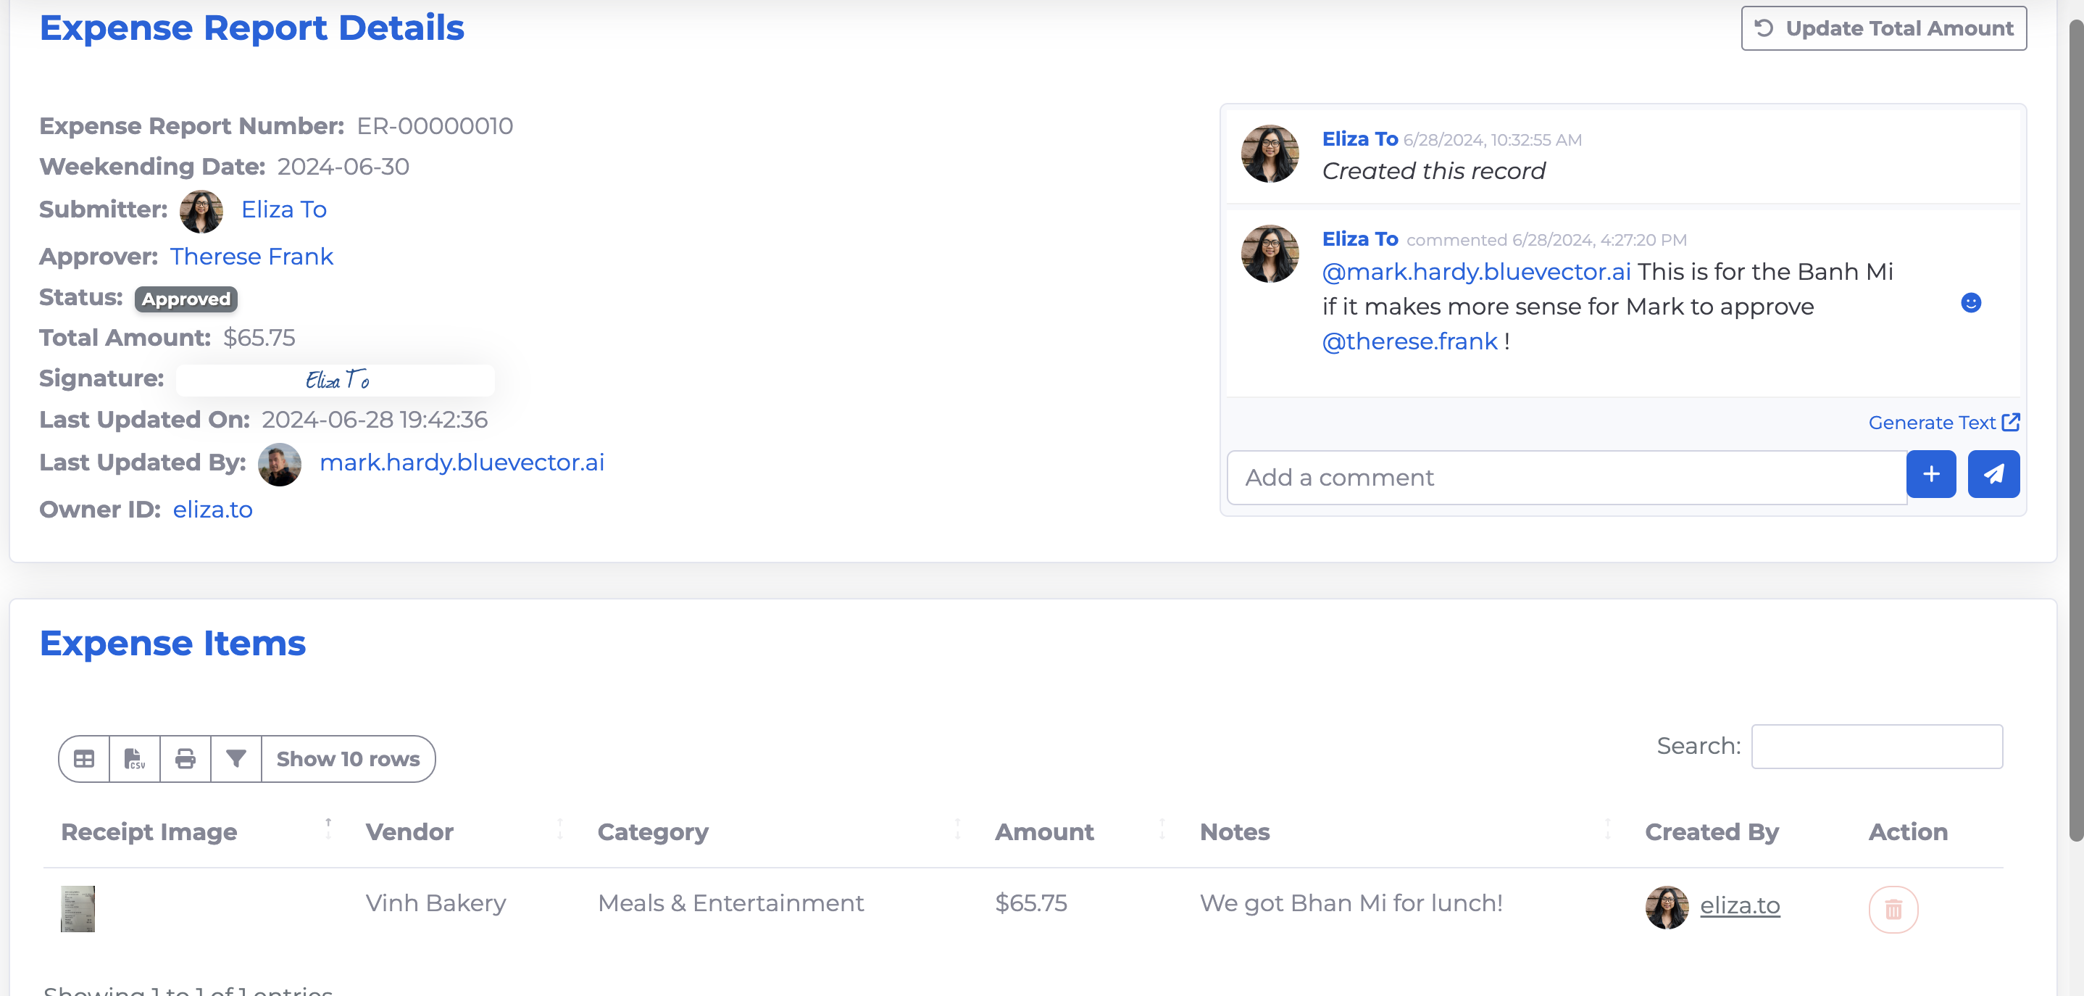The height and width of the screenshot is (996, 2084).
Task: Click the column visibility table icon
Action: (84, 758)
